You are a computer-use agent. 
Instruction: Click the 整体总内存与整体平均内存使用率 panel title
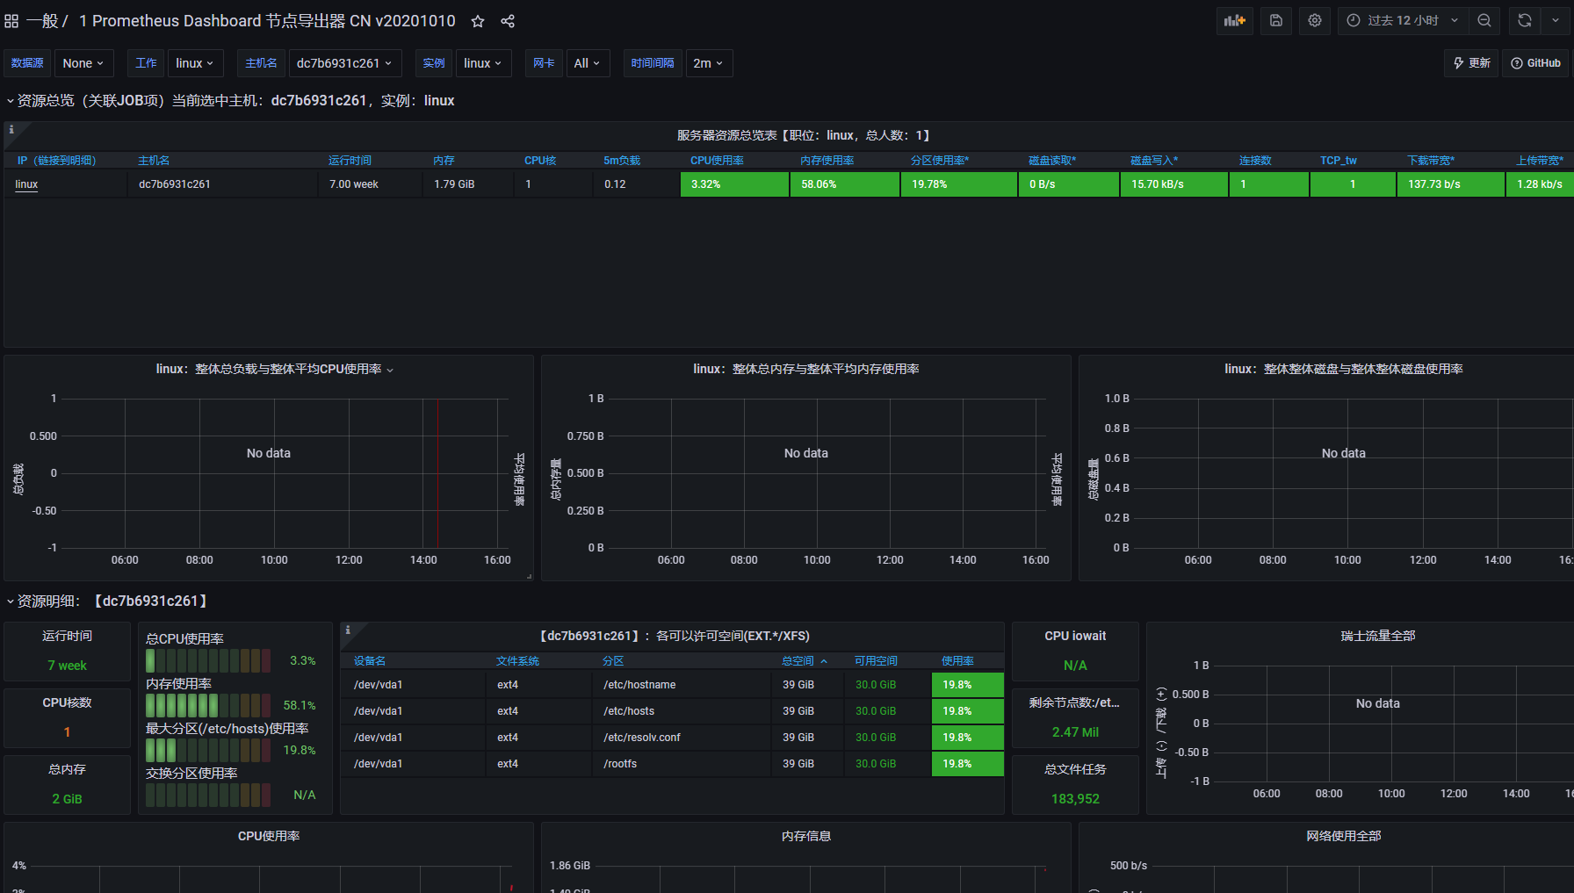point(806,370)
